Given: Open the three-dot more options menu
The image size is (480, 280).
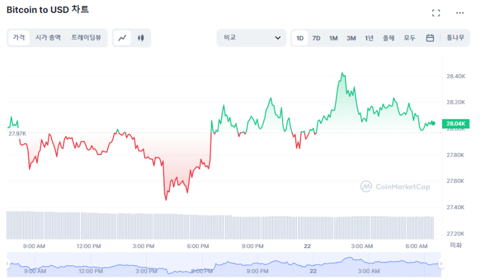Looking at the screenshot, I should (x=460, y=13).
